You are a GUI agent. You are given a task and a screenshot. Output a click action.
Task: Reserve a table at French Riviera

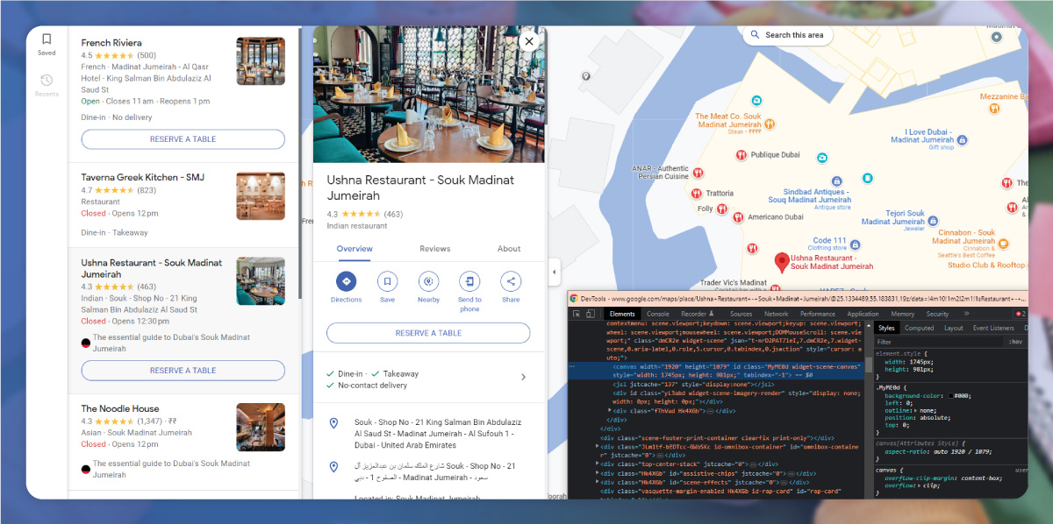[183, 139]
